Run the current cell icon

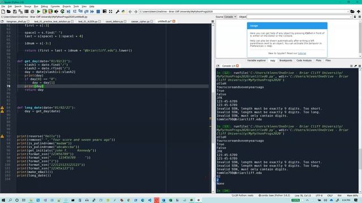pos(45,11)
